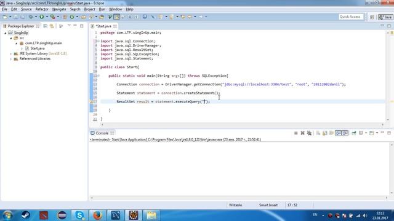The image size is (394, 221).
Task: Click the Run Last Tool coverage icon
Action: [52, 17]
